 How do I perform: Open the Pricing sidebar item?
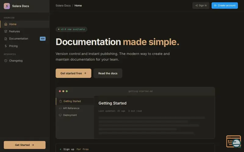click(25, 46)
